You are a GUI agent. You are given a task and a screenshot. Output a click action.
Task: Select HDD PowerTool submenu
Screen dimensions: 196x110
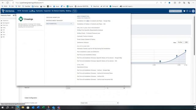[x=60, y=24]
